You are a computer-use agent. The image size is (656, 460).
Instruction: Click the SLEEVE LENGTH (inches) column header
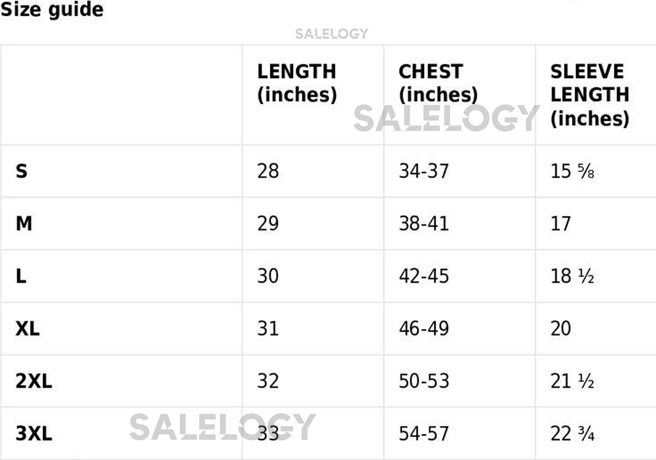589,95
